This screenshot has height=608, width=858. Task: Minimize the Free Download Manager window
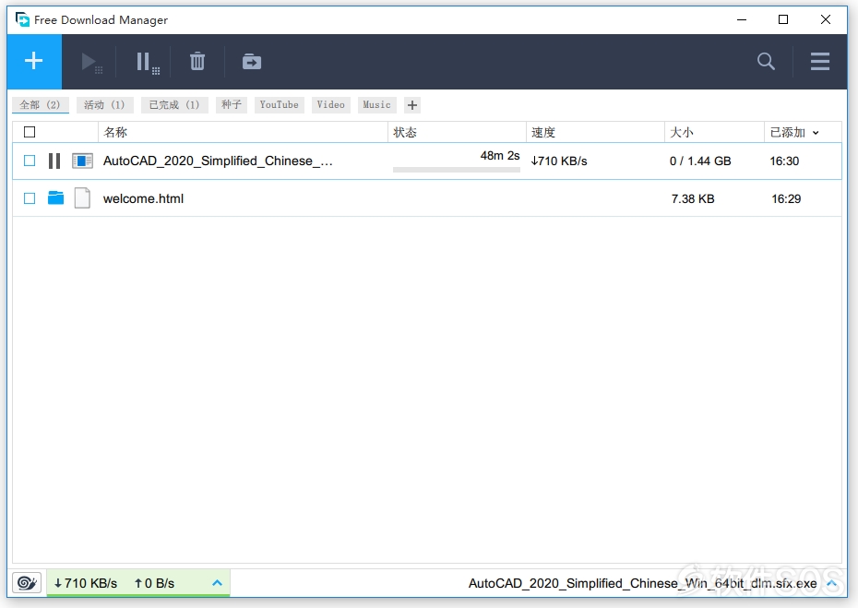click(x=742, y=19)
